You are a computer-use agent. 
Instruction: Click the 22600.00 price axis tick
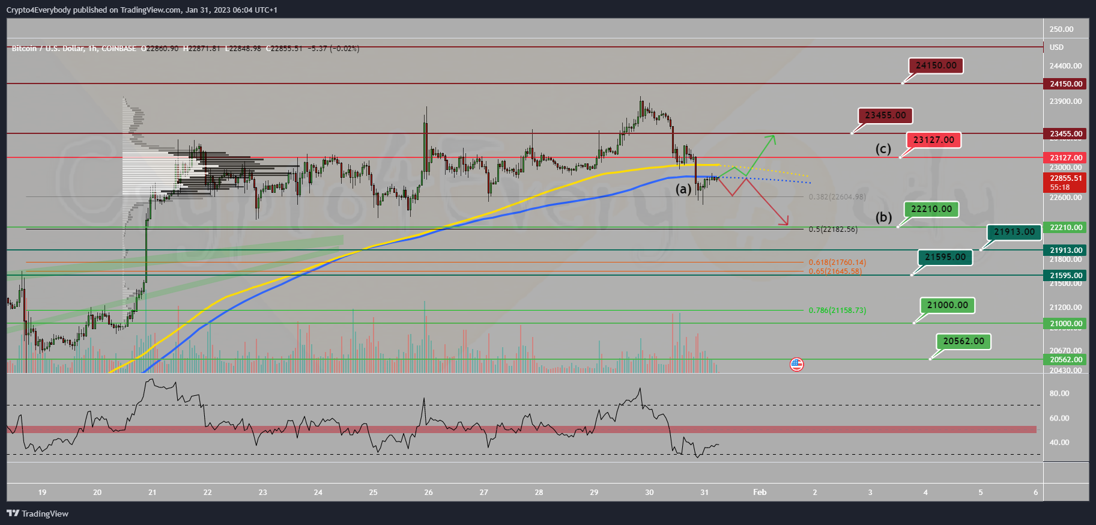point(1065,198)
